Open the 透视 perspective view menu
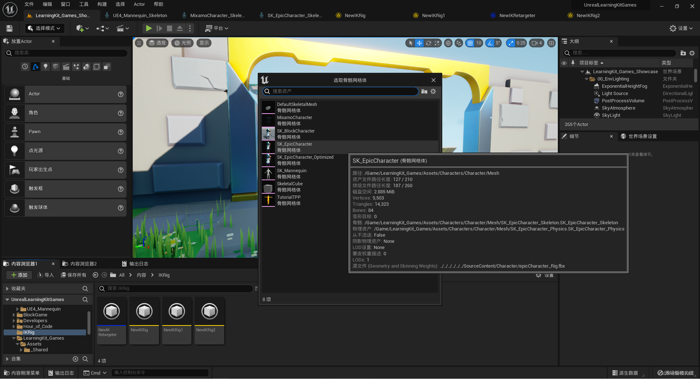 [157, 43]
